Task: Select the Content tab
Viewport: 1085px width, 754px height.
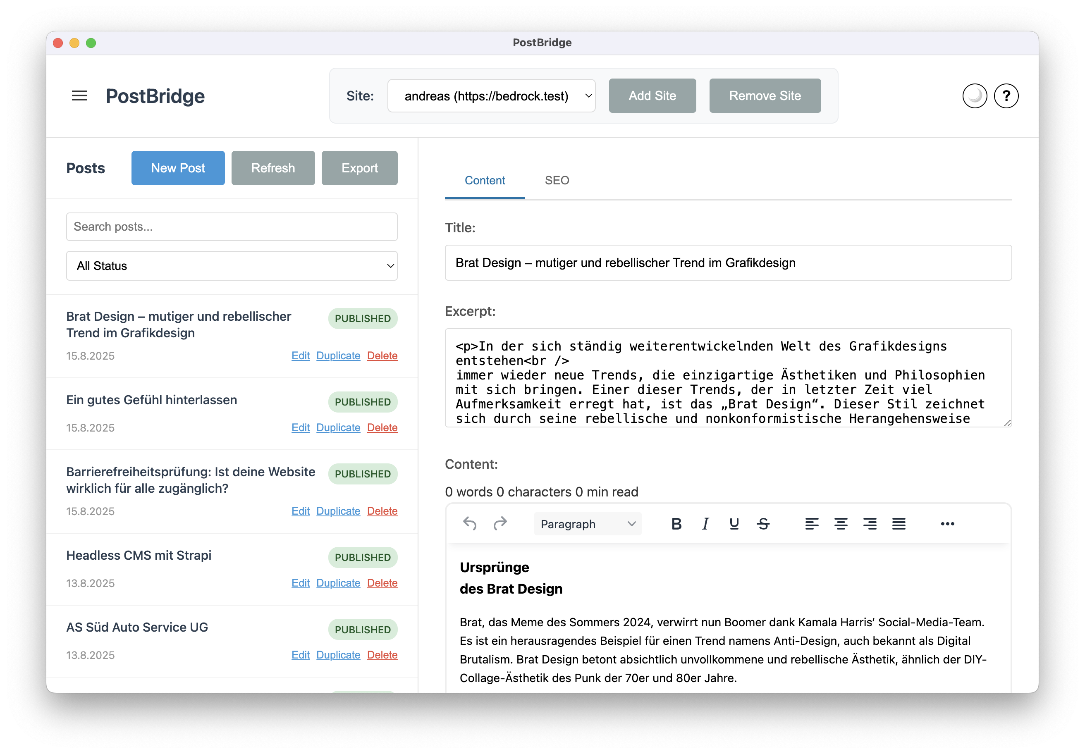Action: coord(484,181)
